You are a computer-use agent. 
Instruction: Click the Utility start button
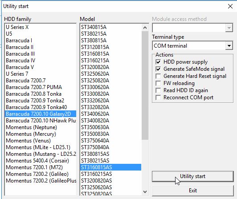click(193, 176)
